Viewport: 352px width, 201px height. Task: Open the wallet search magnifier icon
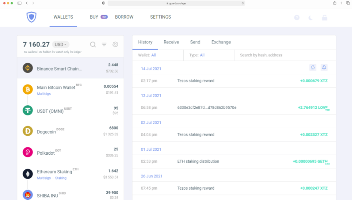coord(93,44)
